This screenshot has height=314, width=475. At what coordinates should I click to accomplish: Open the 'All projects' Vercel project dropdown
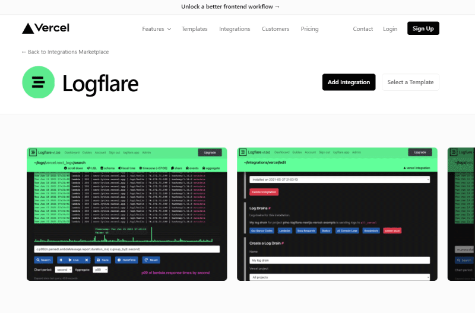[x=339, y=277]
